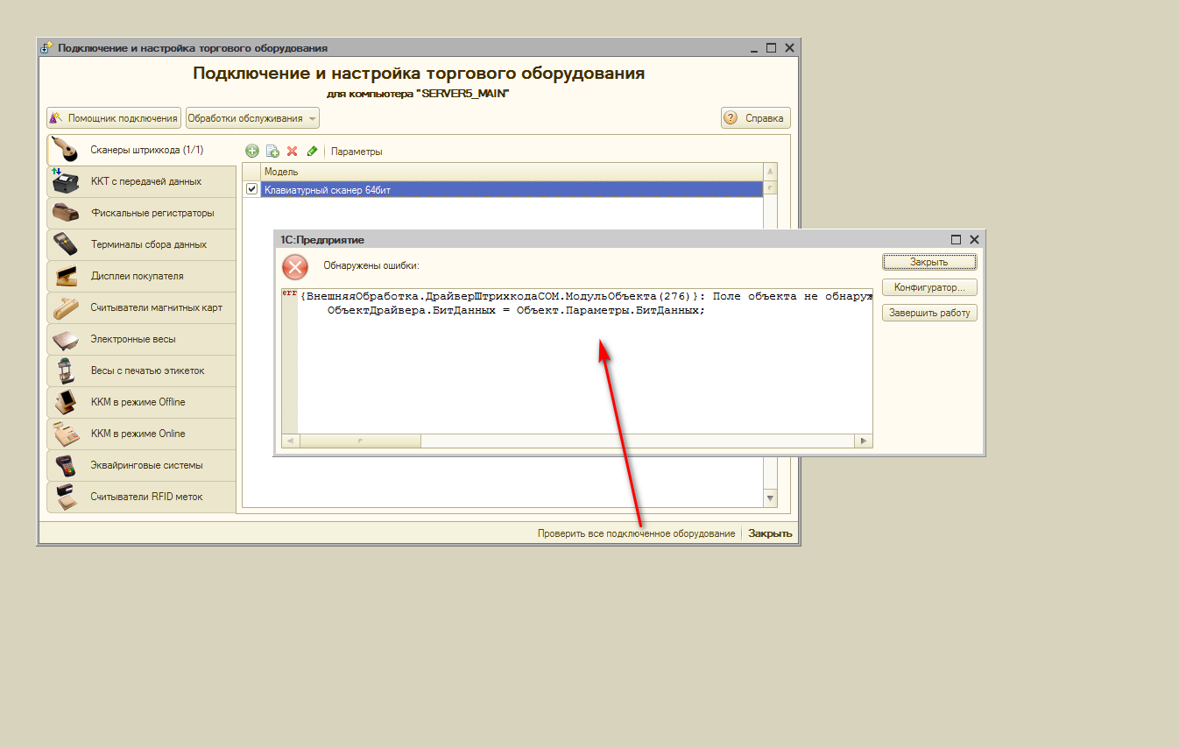The width and height of the screenshot is (1179, 748).
Task: Click Завершить работу button
Action: click(929, 313)
